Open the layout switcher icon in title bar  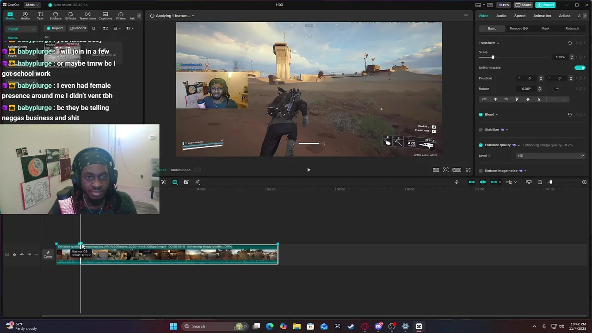[x=478, y=5]
